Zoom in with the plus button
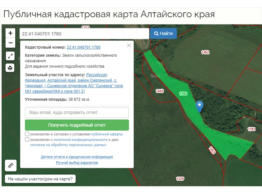 point(10,33)
